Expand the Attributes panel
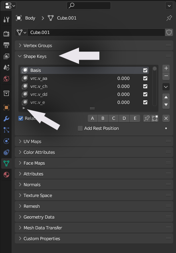 point(20,174)
